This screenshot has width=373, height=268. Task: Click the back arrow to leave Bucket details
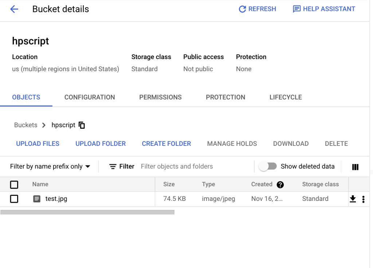pos(14,9)
